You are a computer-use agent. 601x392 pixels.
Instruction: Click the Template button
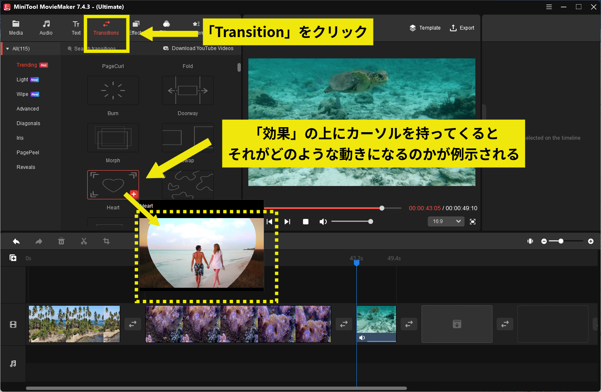point(425,28)
